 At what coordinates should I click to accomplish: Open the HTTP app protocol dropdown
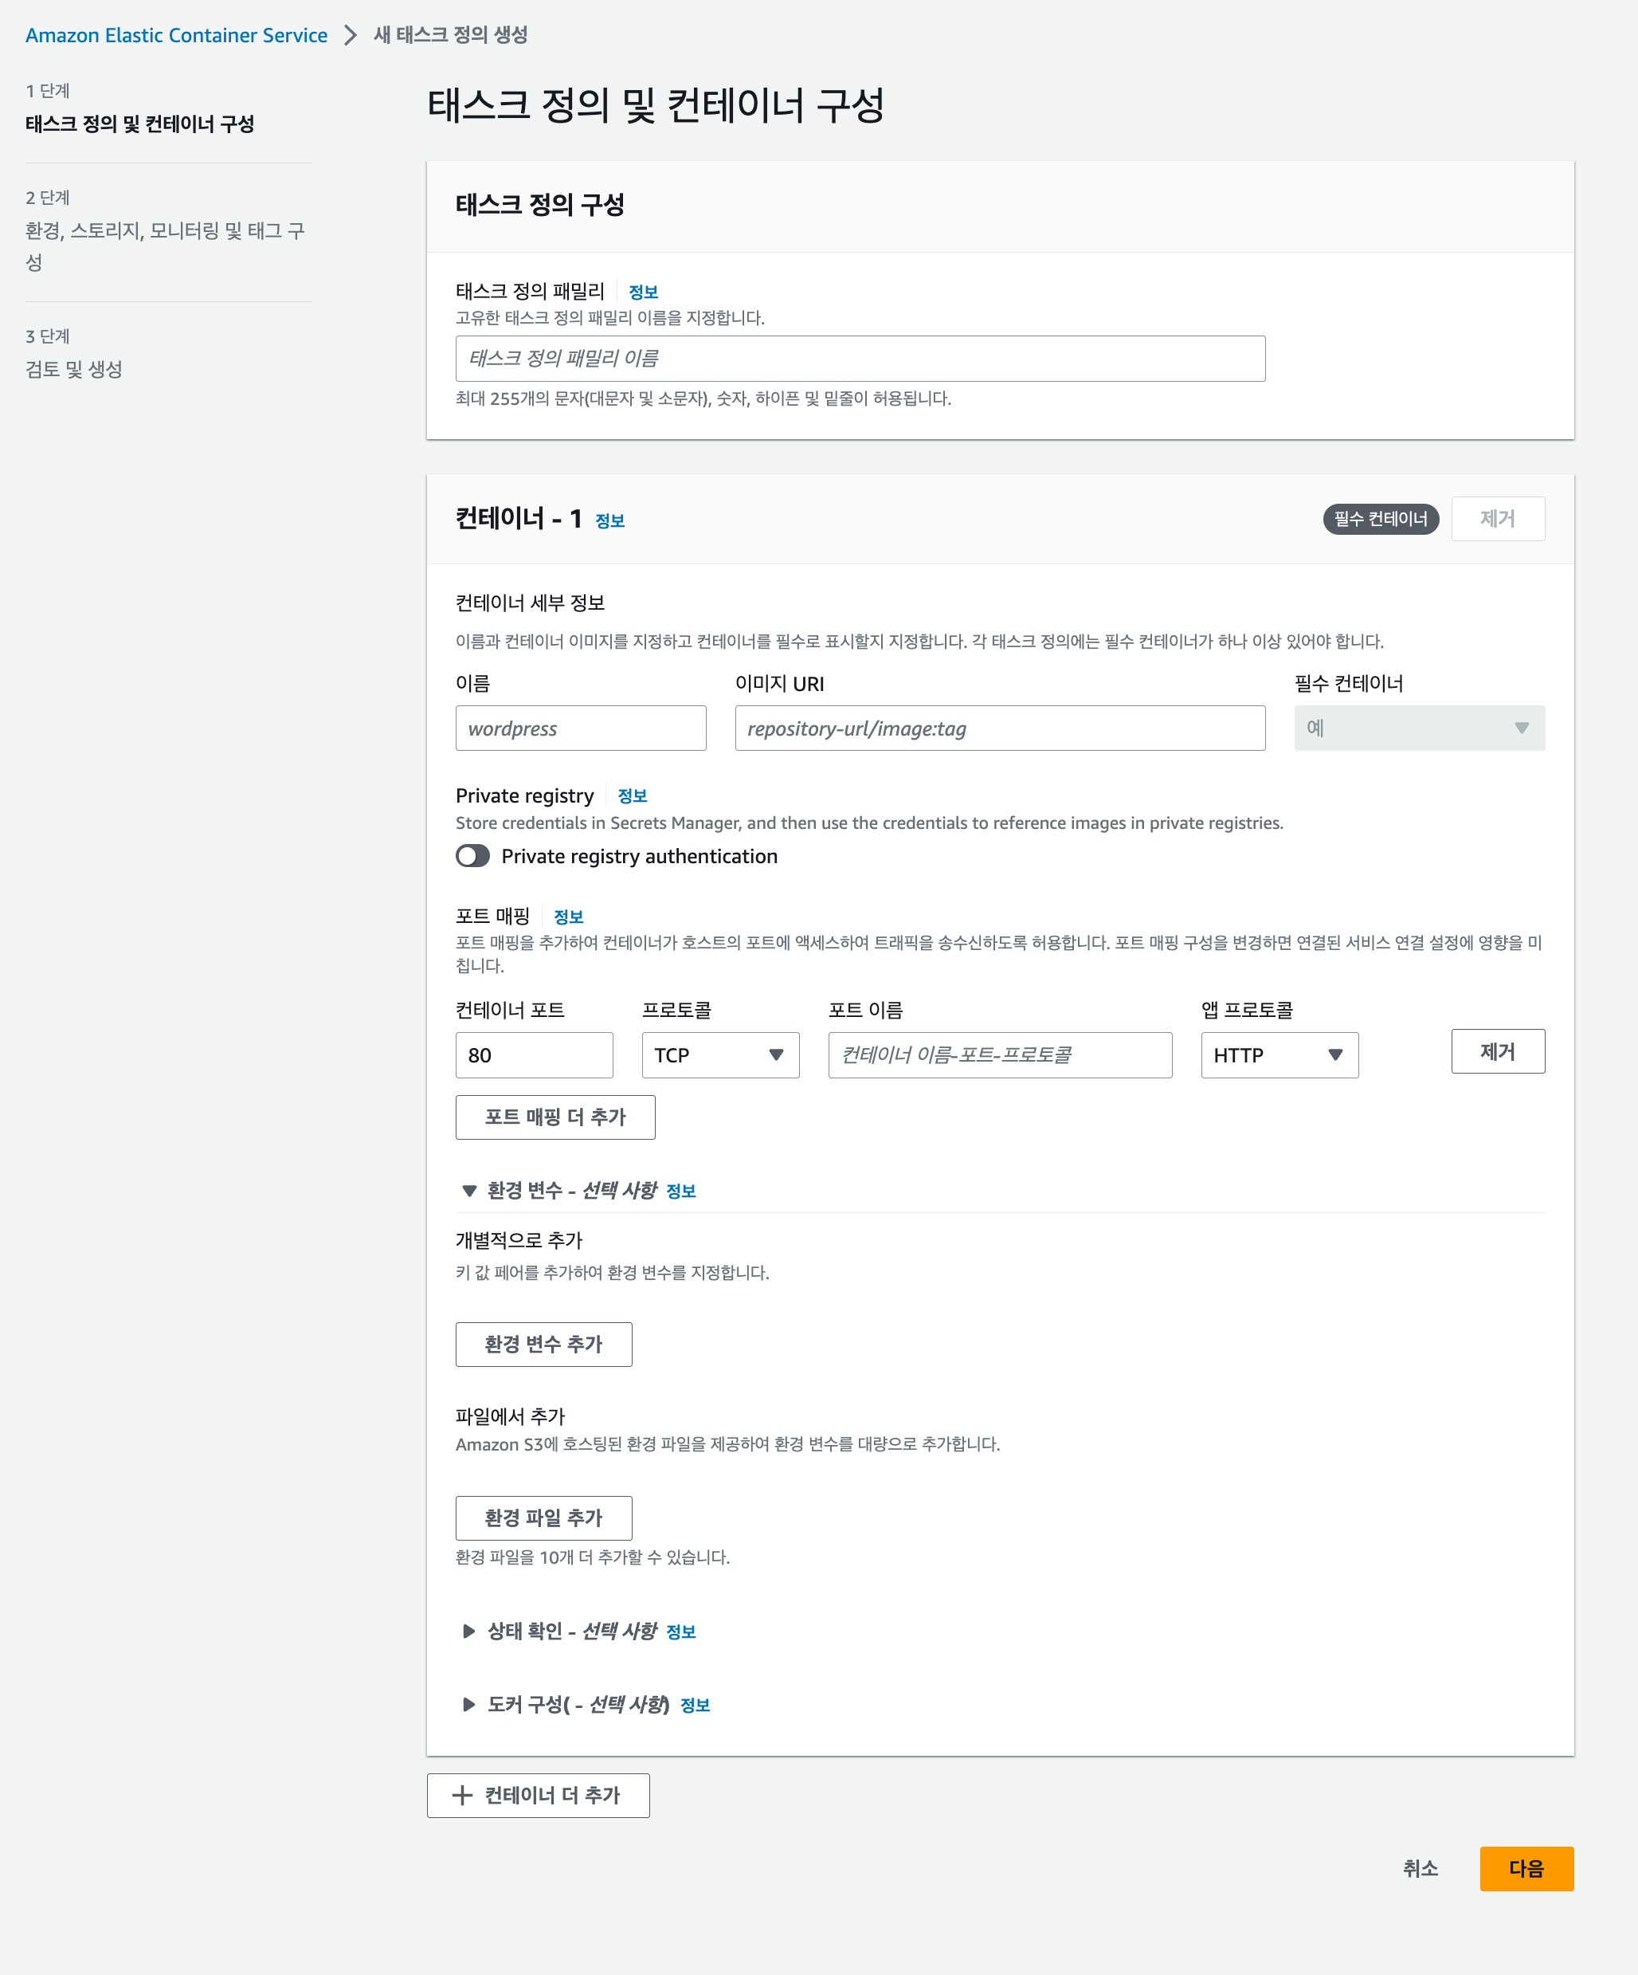click(1279, 1055)
